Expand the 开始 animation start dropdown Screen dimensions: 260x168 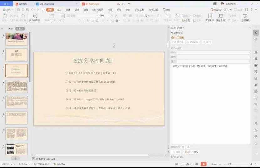(x=213, y=53)
